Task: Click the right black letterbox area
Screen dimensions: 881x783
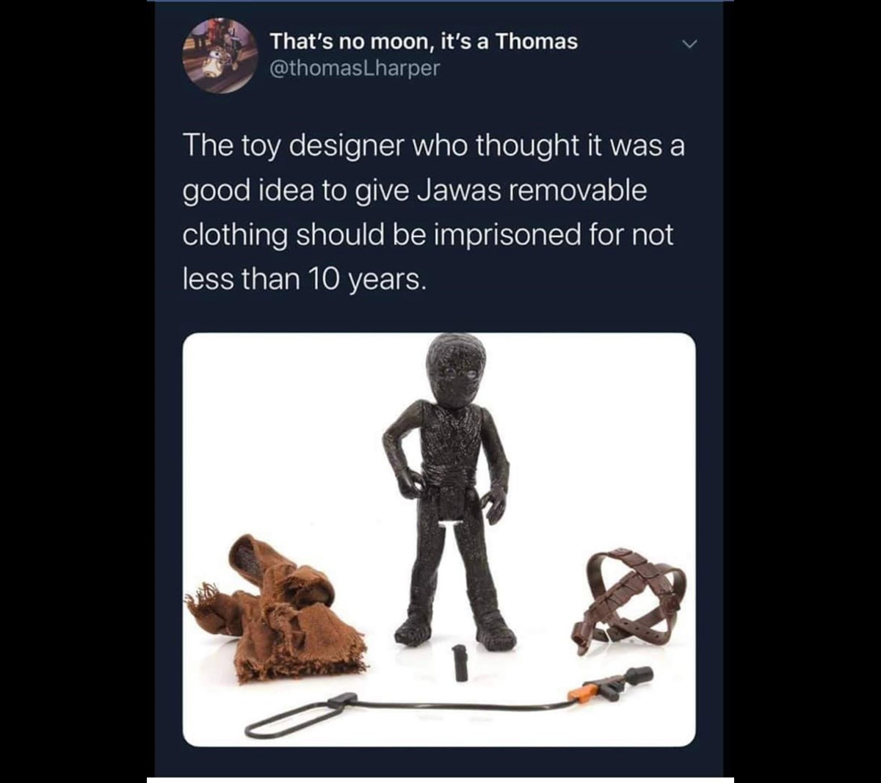Action: [x=802, y=391]
